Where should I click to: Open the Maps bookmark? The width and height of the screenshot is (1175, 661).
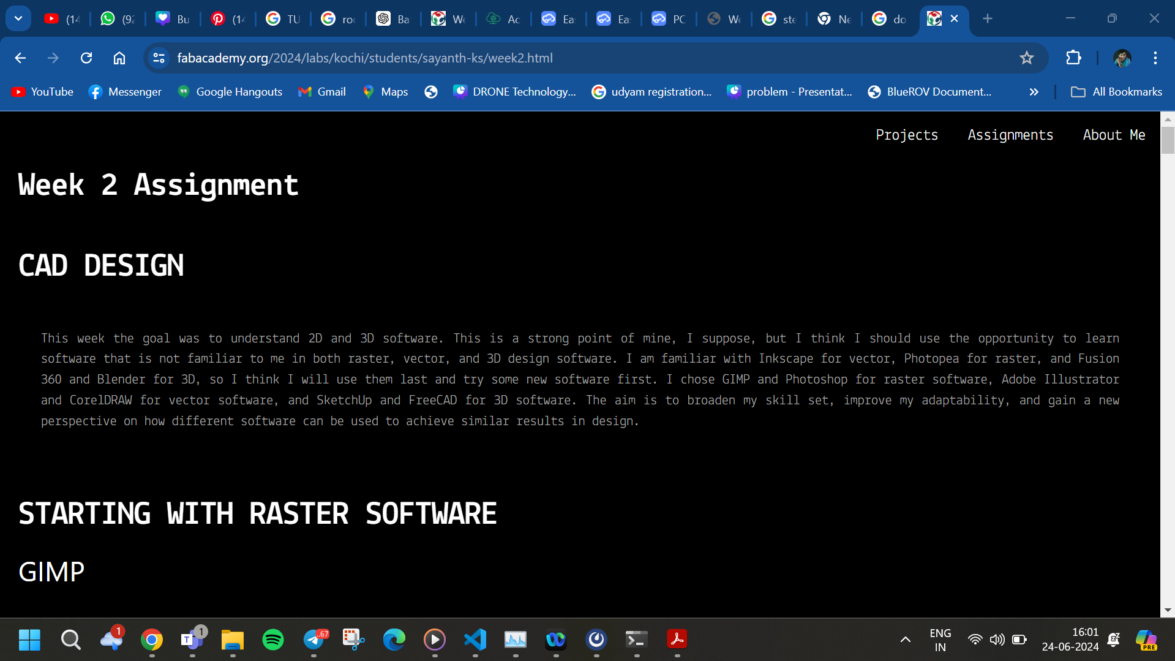click(x=385, y=92)
